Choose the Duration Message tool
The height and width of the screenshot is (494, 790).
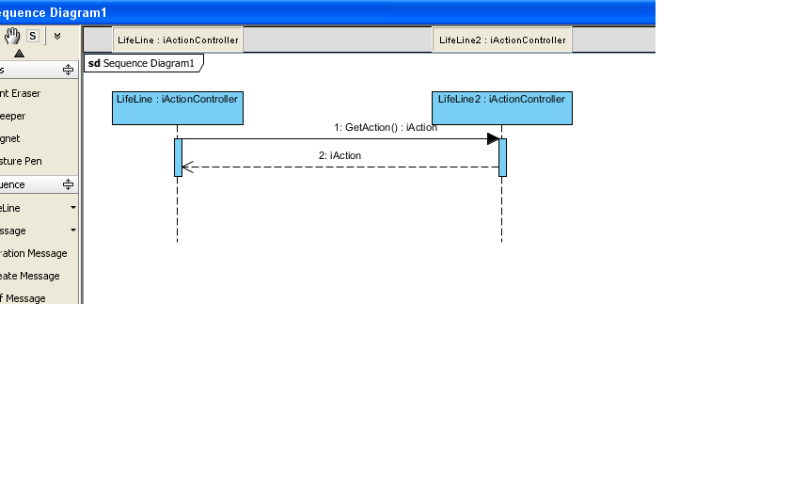[33, 253]
